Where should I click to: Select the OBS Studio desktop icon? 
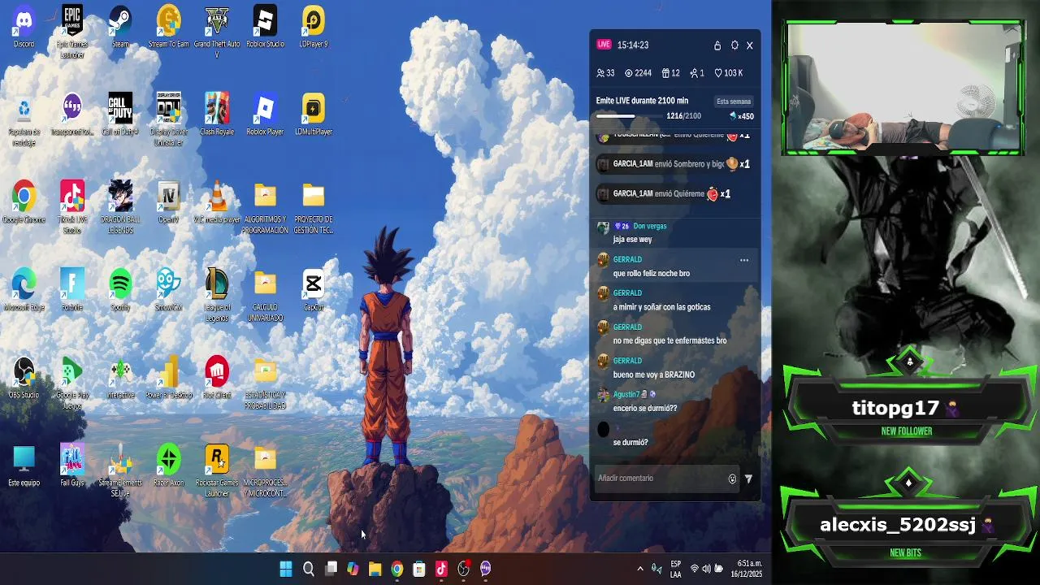24,378
